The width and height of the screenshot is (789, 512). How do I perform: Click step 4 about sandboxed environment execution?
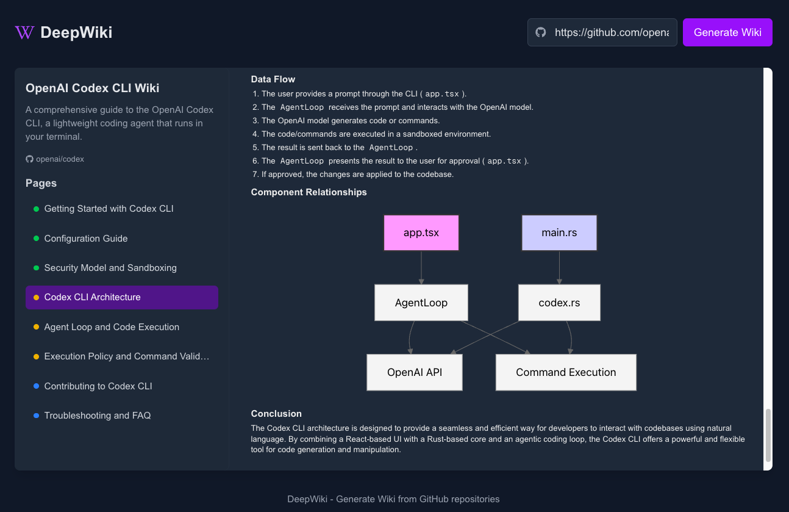[x=376, y=134]
